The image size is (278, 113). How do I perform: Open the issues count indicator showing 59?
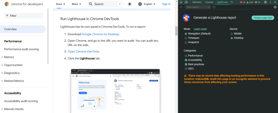coord(258,2)
